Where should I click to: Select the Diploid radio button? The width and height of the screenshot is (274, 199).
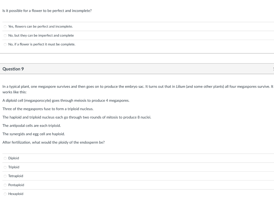coord(5,158)
